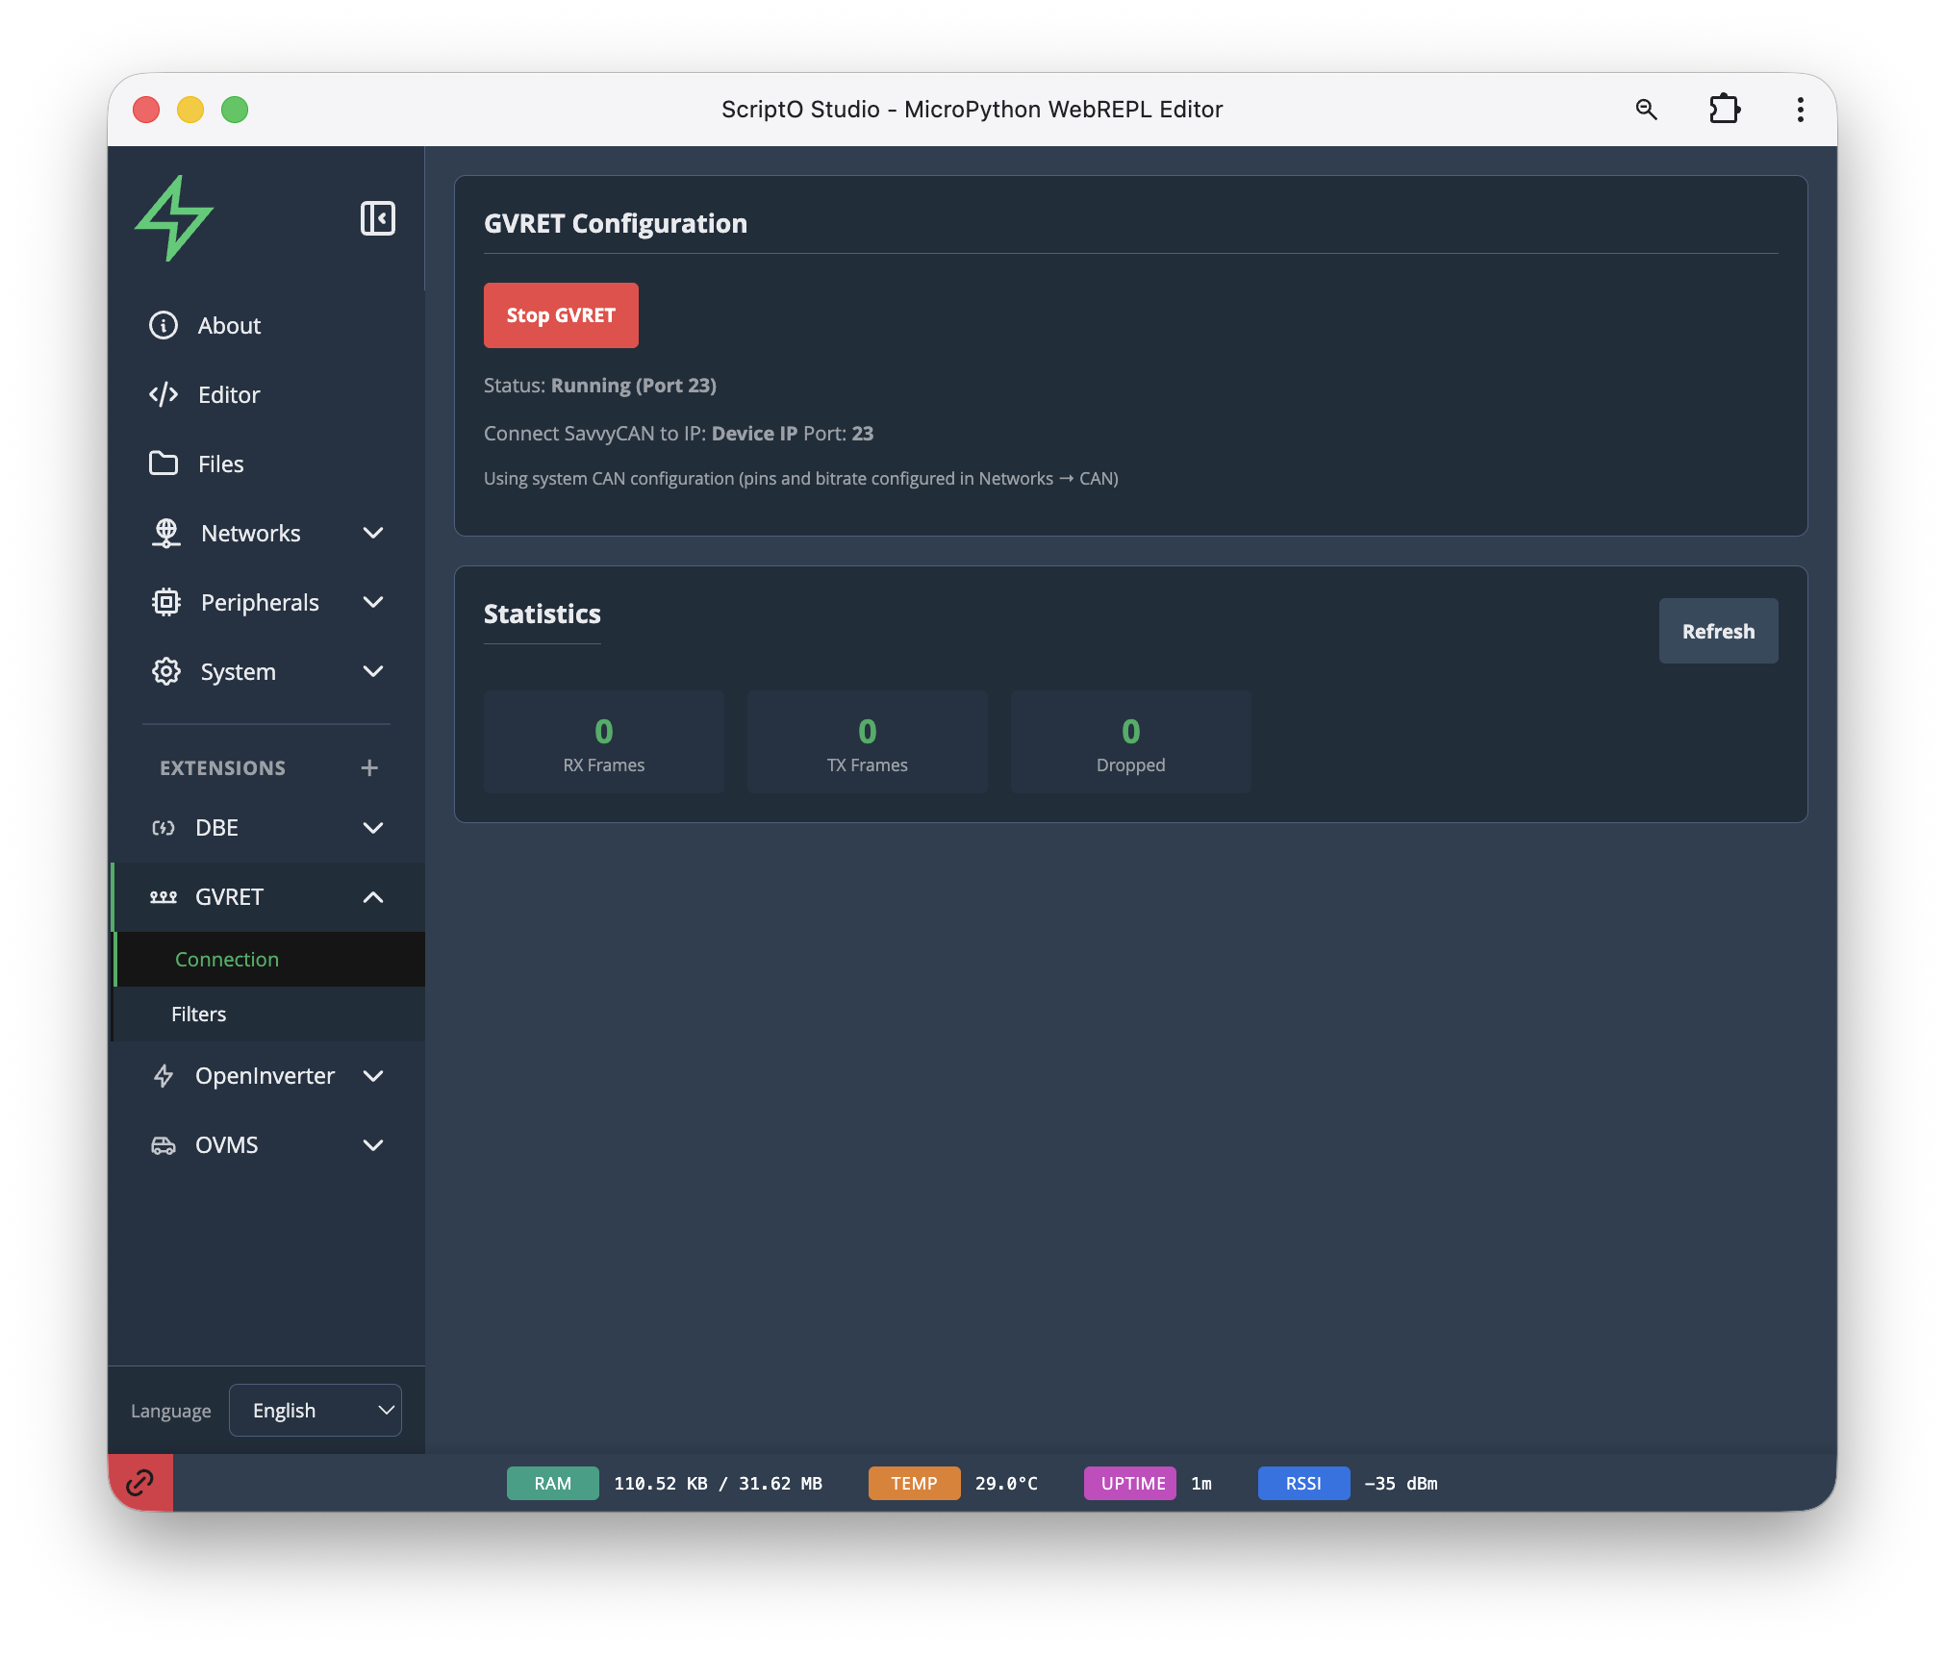Open the three-dot menu in title bar
1945x1654 pixels.
(x=1800, y=110)
